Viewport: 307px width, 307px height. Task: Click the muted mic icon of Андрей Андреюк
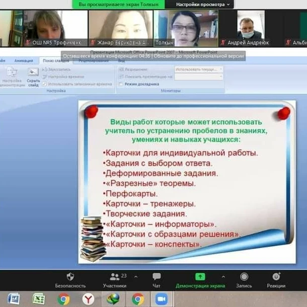coord(222,42)
